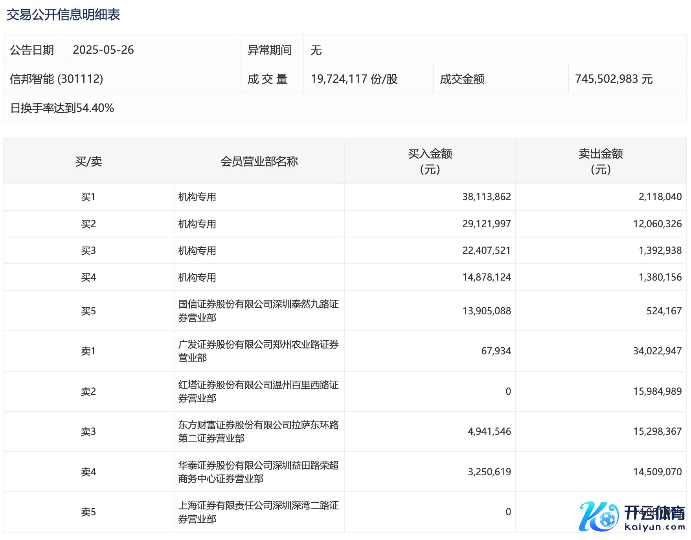Select the 34,022,947 sell amount cell
Image resolution: width=691 pixels, height=540 pixels.
click(657, 351)
